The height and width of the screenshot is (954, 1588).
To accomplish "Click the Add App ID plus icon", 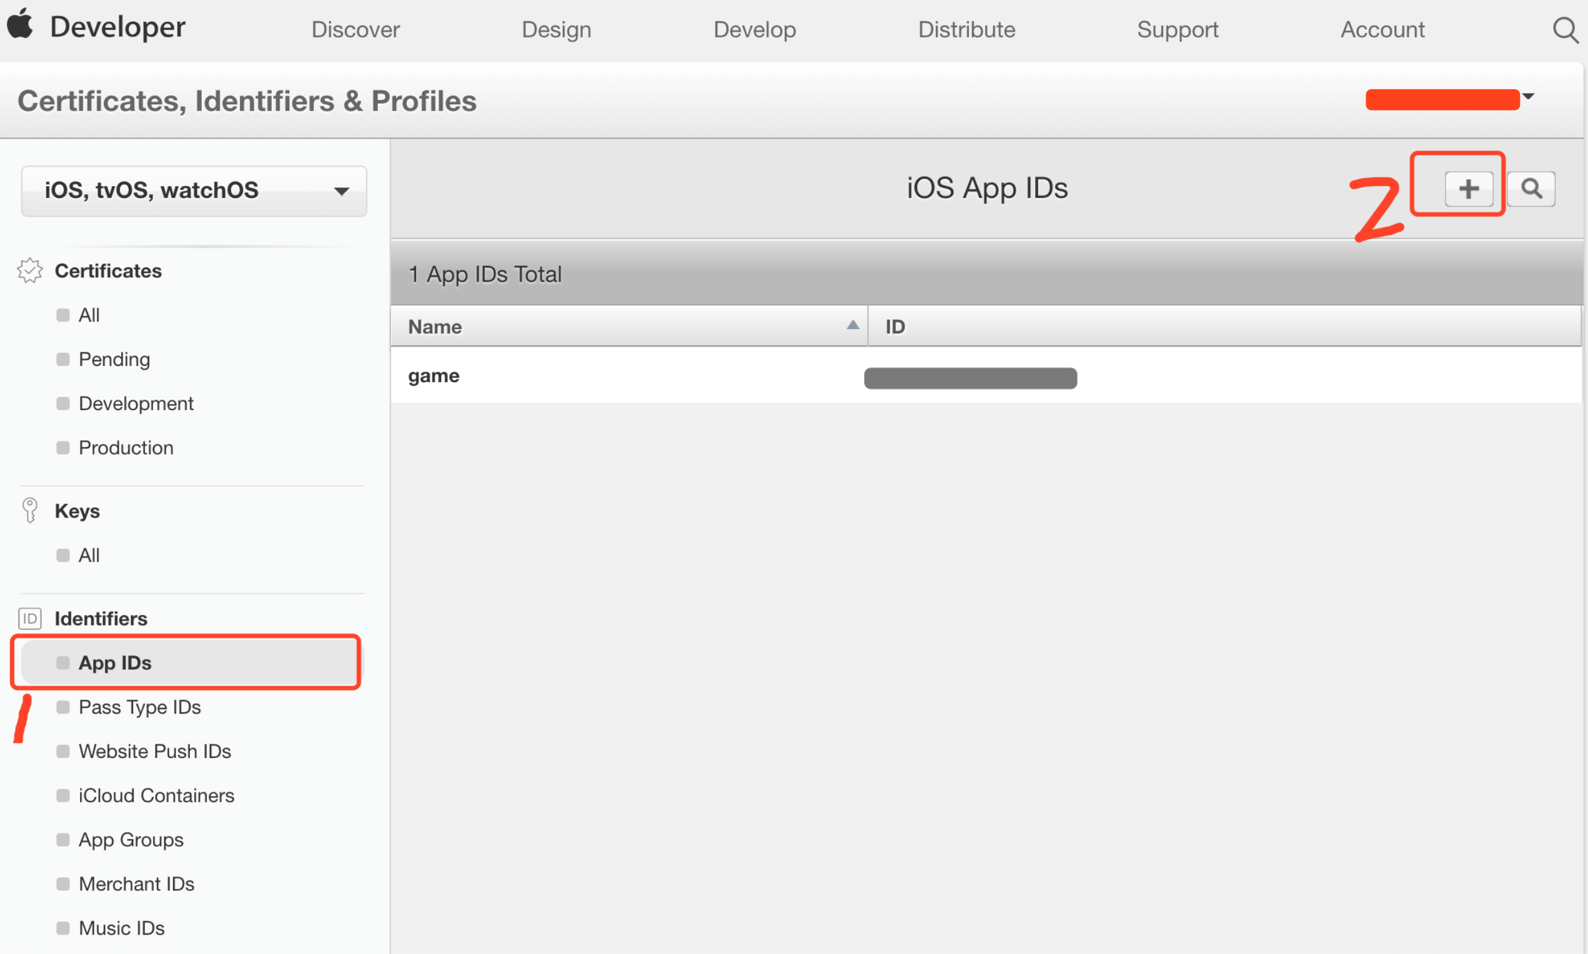I will click(x=1470, y=188).
